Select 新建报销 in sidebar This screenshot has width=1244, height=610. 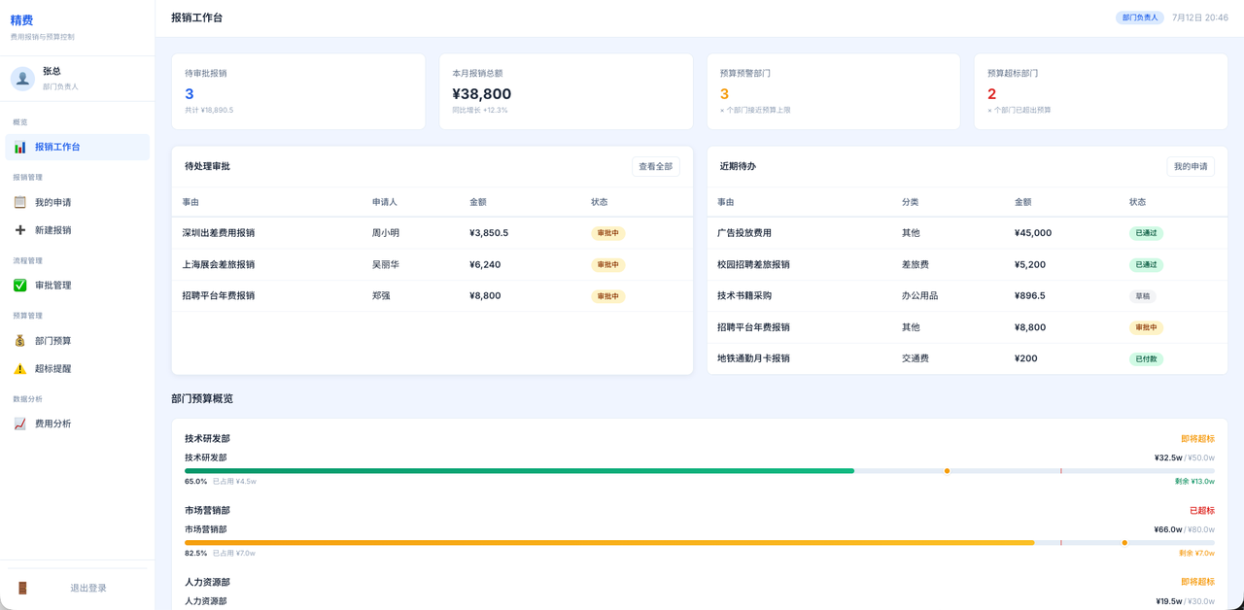pyautogui.click(x=78, y=230)
